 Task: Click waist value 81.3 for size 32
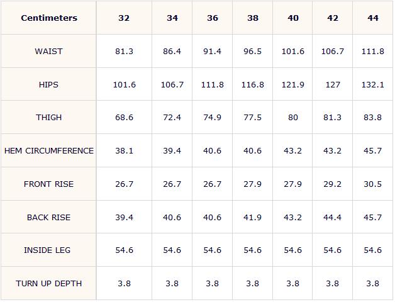[124, 52]
